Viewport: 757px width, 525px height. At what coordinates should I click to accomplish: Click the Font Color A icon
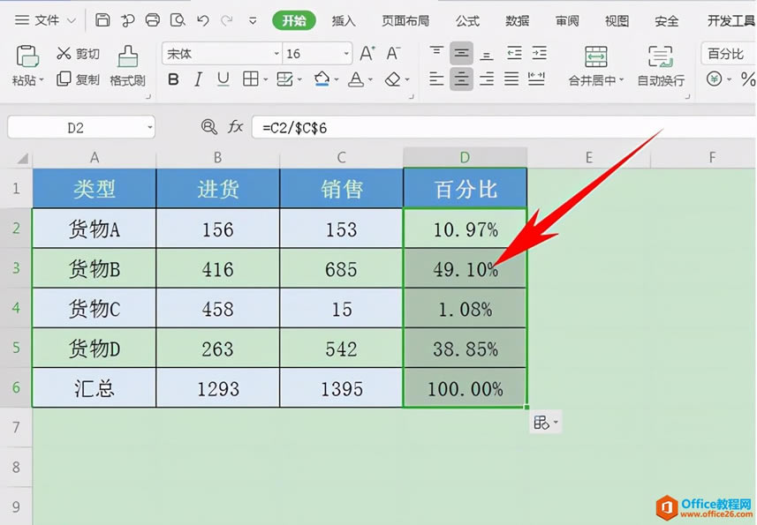point(356,79)
